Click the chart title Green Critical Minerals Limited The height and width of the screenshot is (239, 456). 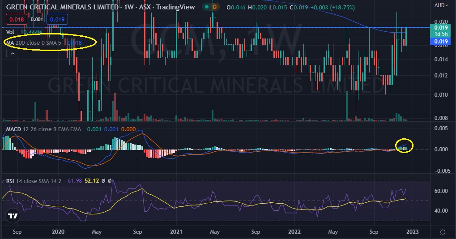coord(62,7)
